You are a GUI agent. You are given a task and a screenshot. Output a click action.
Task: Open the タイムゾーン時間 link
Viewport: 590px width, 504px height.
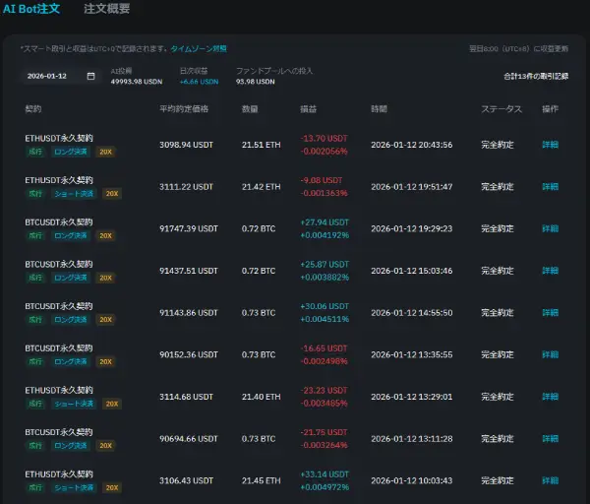tap(199, 47)
